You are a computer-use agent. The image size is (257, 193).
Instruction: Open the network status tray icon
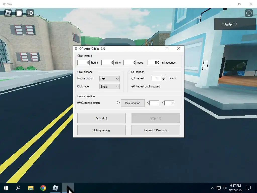click(219, 188)
